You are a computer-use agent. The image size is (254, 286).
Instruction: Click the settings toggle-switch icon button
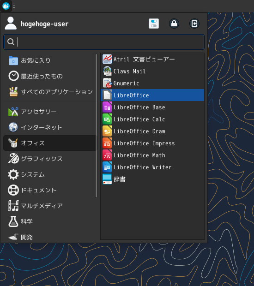(154, 24)
